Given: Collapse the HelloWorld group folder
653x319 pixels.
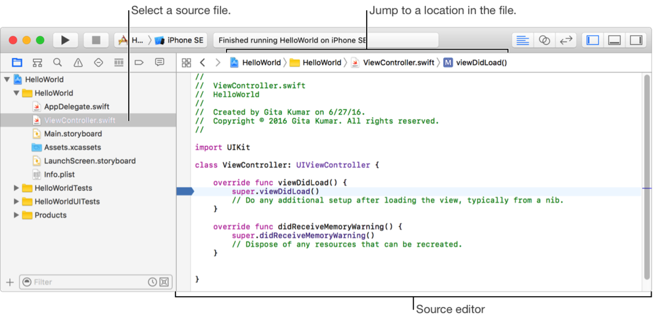Looking at the screenshot, I should click(x=16, y=93).
